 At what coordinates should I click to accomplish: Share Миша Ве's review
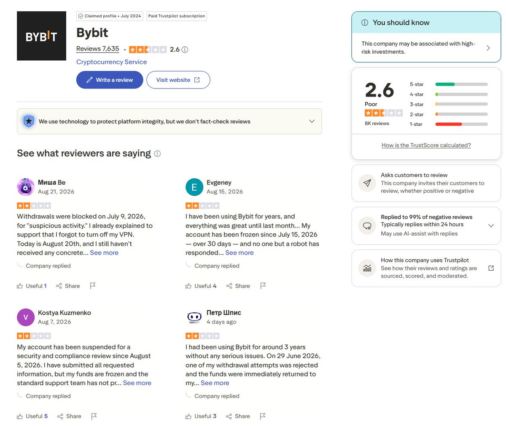click(68, 286)
